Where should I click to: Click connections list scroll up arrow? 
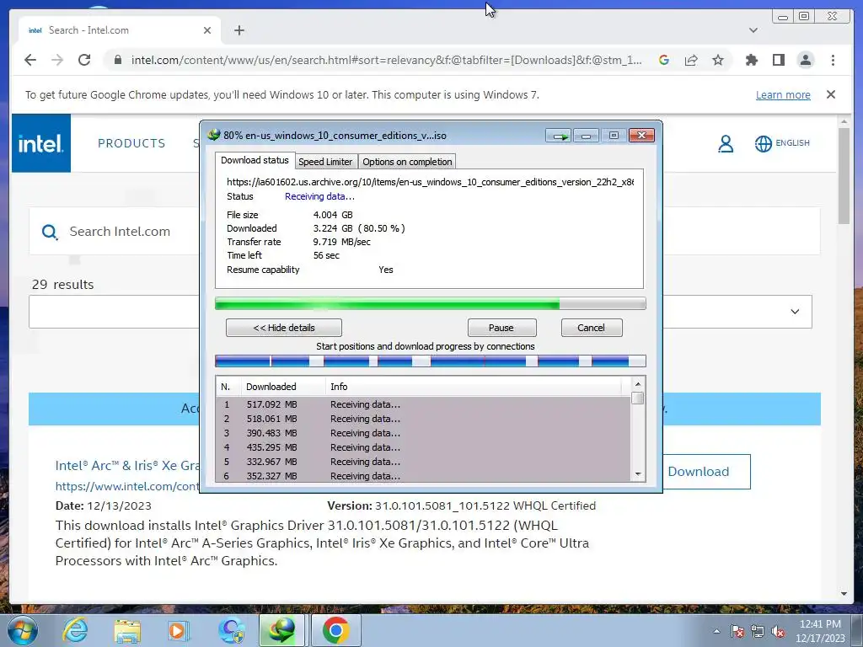637,384
